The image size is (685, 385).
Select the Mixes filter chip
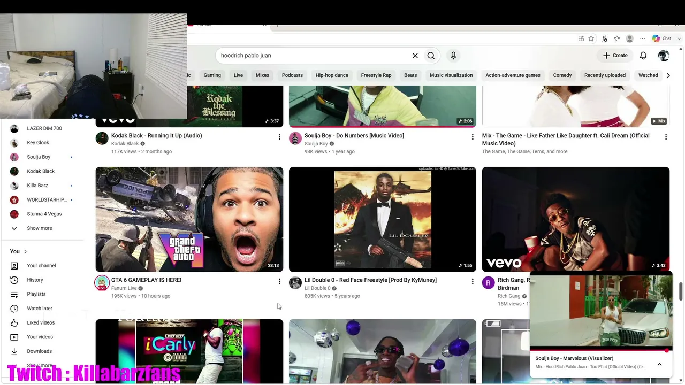262,75
